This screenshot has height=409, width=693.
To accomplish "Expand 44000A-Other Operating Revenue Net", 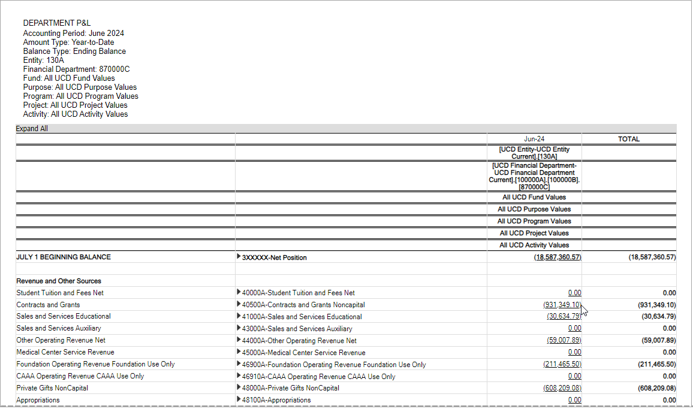I will click(239, 340).
